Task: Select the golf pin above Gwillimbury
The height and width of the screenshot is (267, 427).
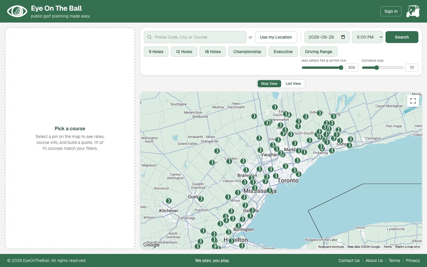Action: tap(275, 107)
